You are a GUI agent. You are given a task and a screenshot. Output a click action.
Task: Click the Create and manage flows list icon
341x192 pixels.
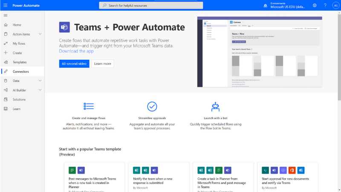click(89, 106)
